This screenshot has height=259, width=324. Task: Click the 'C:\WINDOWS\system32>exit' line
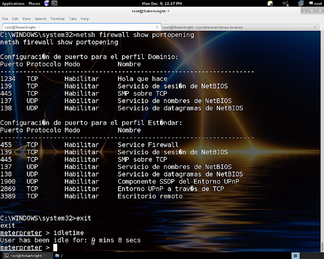pyautogui.click(x=46, y=218)
